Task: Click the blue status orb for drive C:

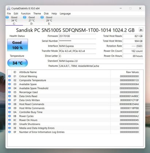Action: coord(7,17)
